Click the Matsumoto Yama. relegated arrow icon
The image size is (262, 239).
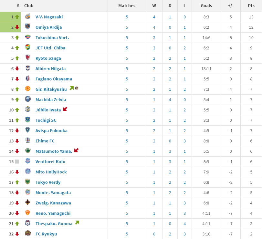tap(76, 151)
